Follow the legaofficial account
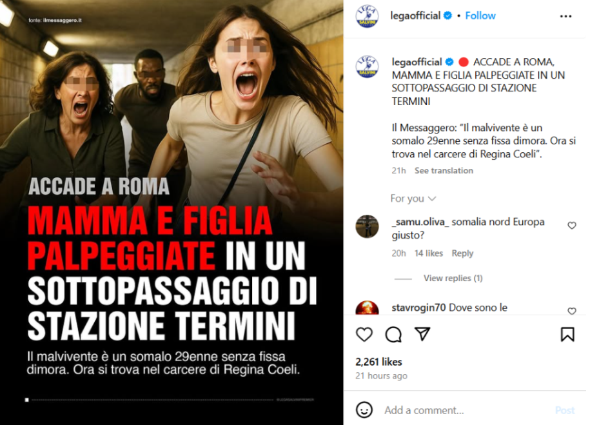The width and height of the screenshot is (590, 425). tap(480, 15)
